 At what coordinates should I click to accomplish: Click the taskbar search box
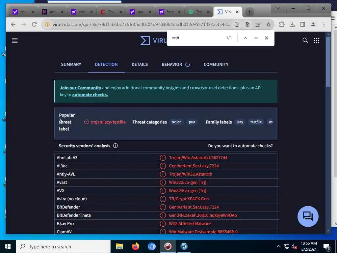coord(63,246)
